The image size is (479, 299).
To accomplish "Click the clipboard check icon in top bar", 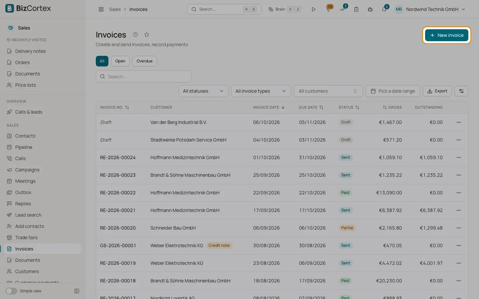I will [356, 9].
